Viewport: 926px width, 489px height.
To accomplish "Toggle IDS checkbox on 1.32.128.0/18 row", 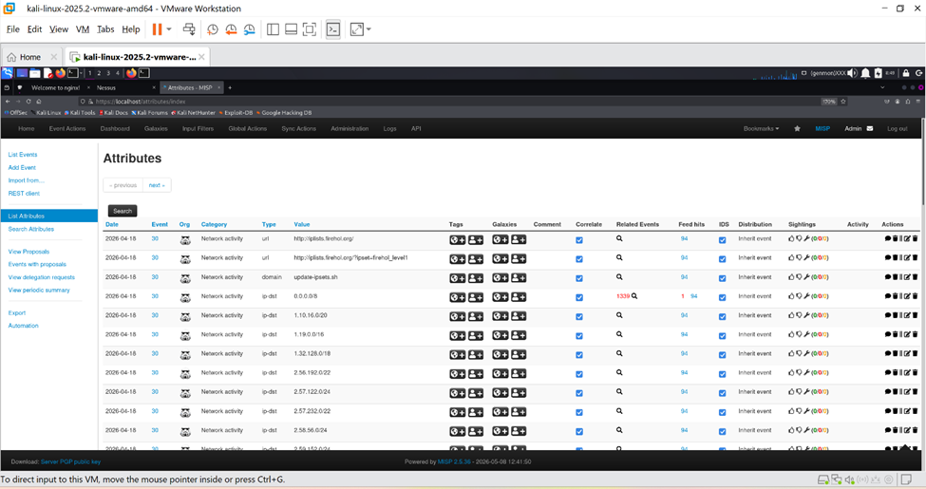I will tap(722, 355).
